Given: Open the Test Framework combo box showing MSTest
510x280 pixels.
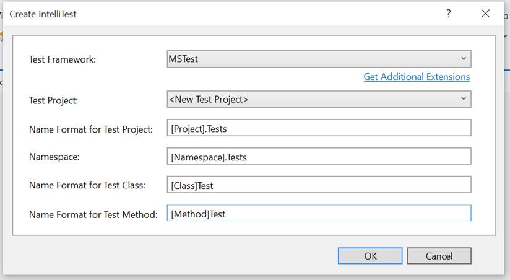Looking at the screenshot, I should click(313, 59).
